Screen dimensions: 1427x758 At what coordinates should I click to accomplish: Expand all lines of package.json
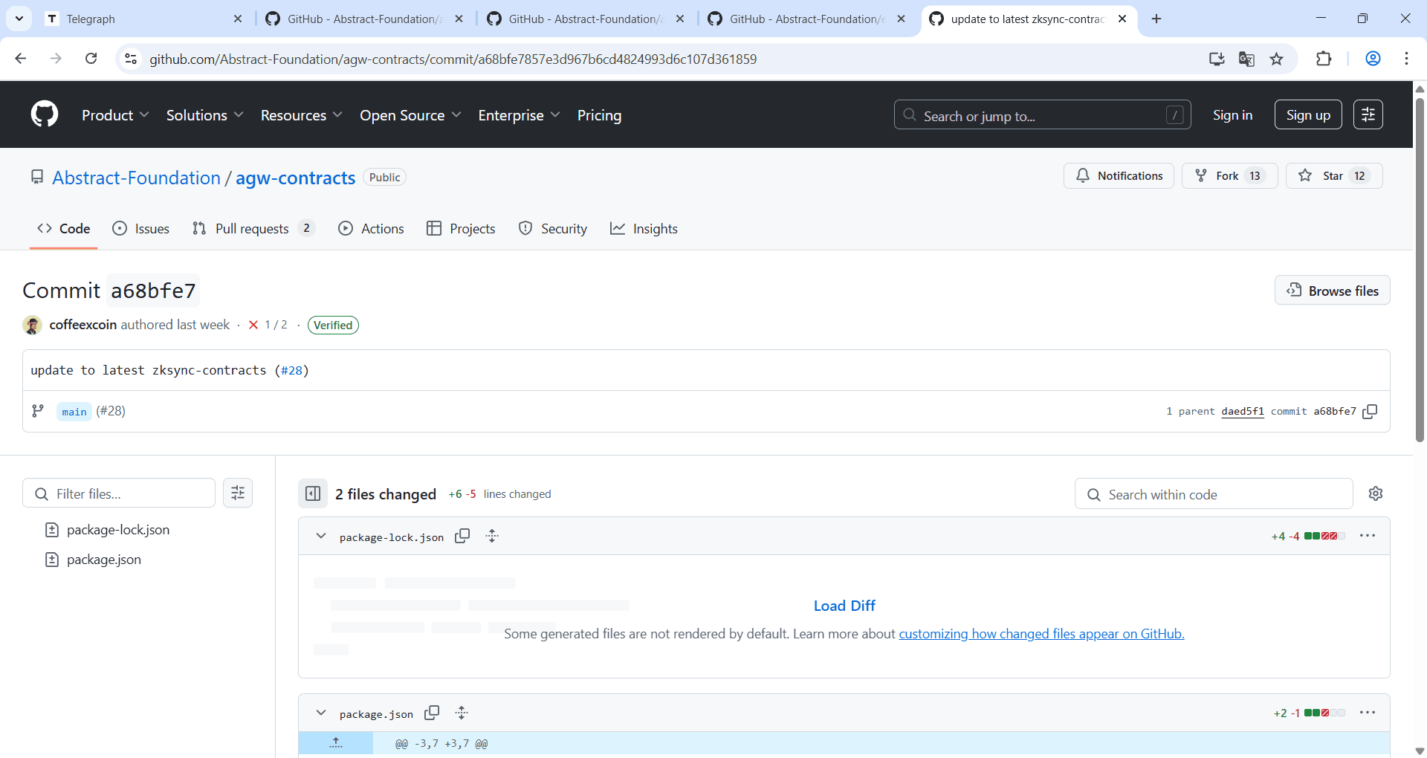tap(462, 713)
